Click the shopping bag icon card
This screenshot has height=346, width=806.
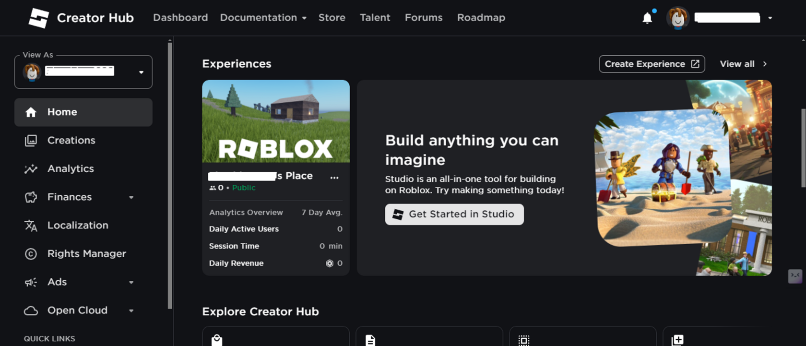217,340
